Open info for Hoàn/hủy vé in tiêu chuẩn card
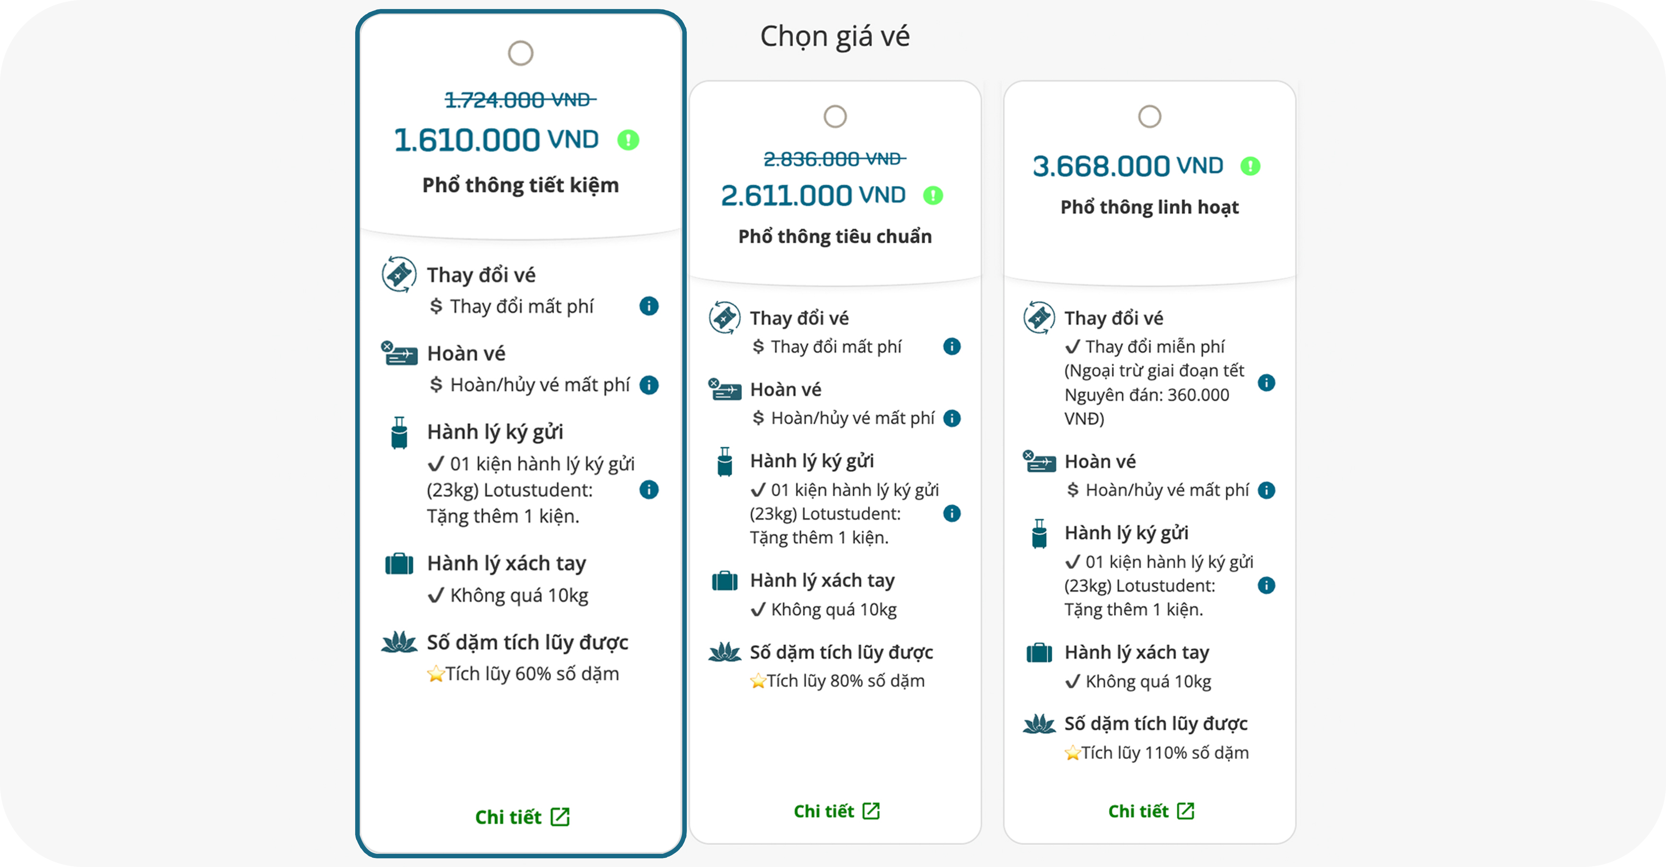Screen dimensions: 1666x867 point(951,418)
